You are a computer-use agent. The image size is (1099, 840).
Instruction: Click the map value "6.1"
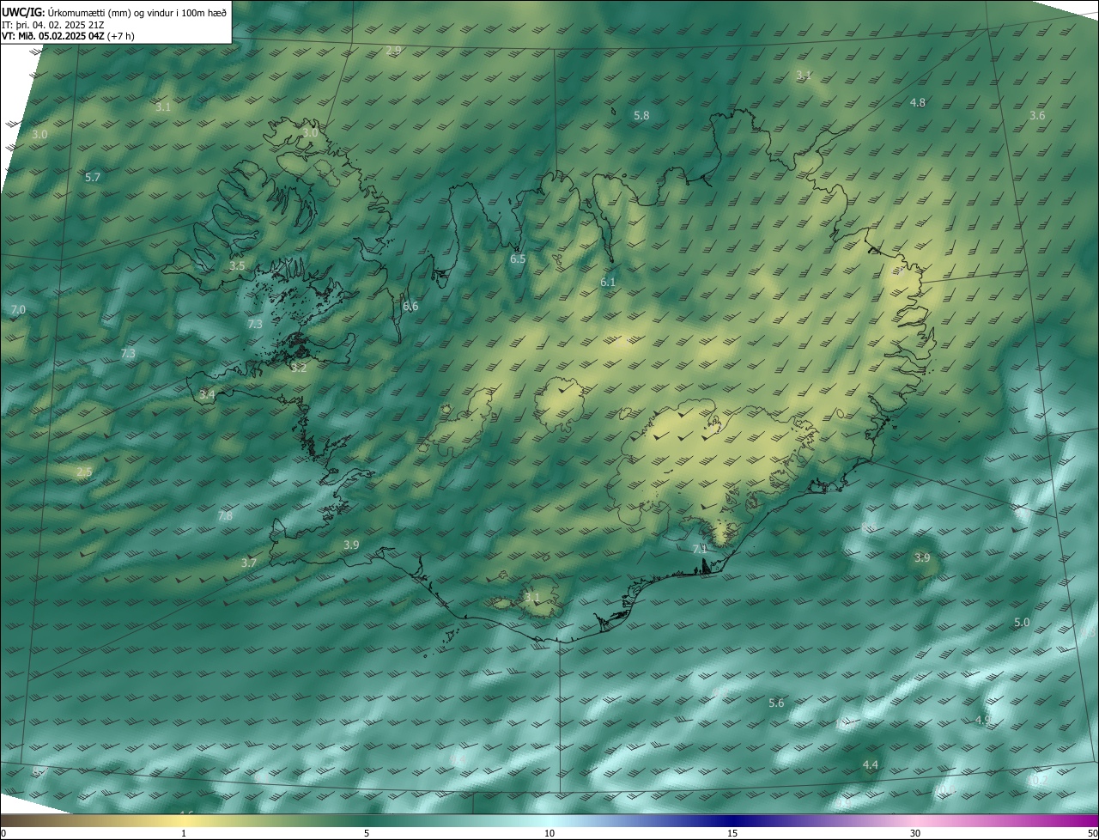click(x=608, y=282)
